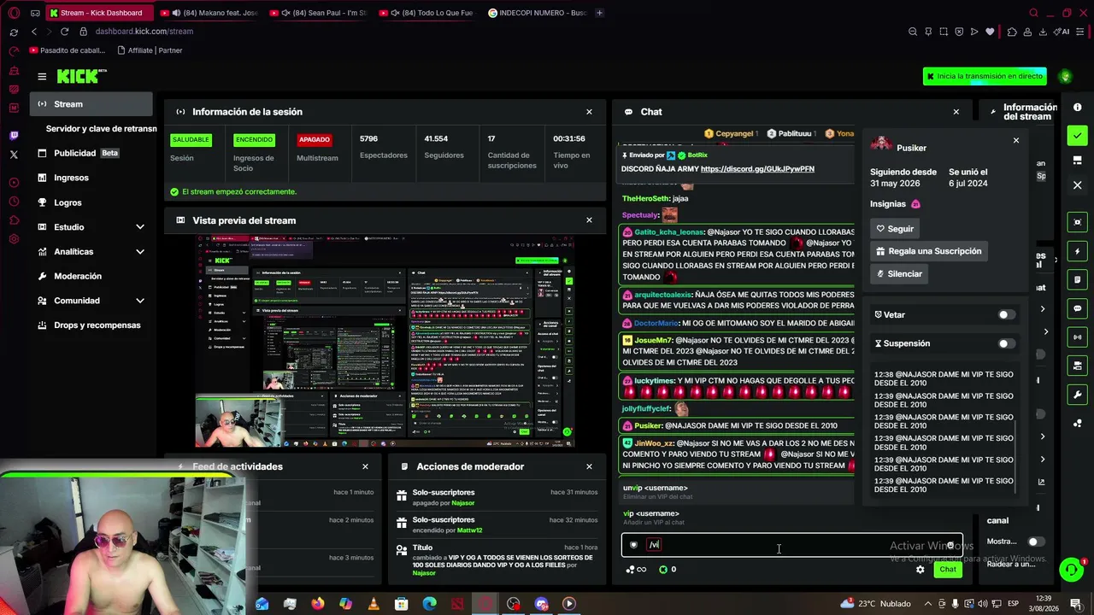Open the Affiliate | Partner bookmark
1094x615 pixels.
click(150, 50)
